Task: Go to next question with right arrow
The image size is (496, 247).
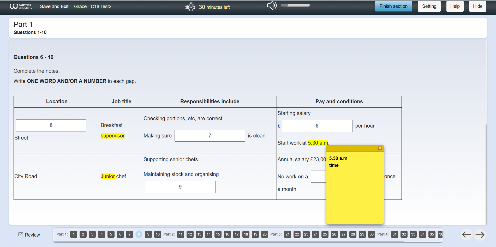Action: 480,235
